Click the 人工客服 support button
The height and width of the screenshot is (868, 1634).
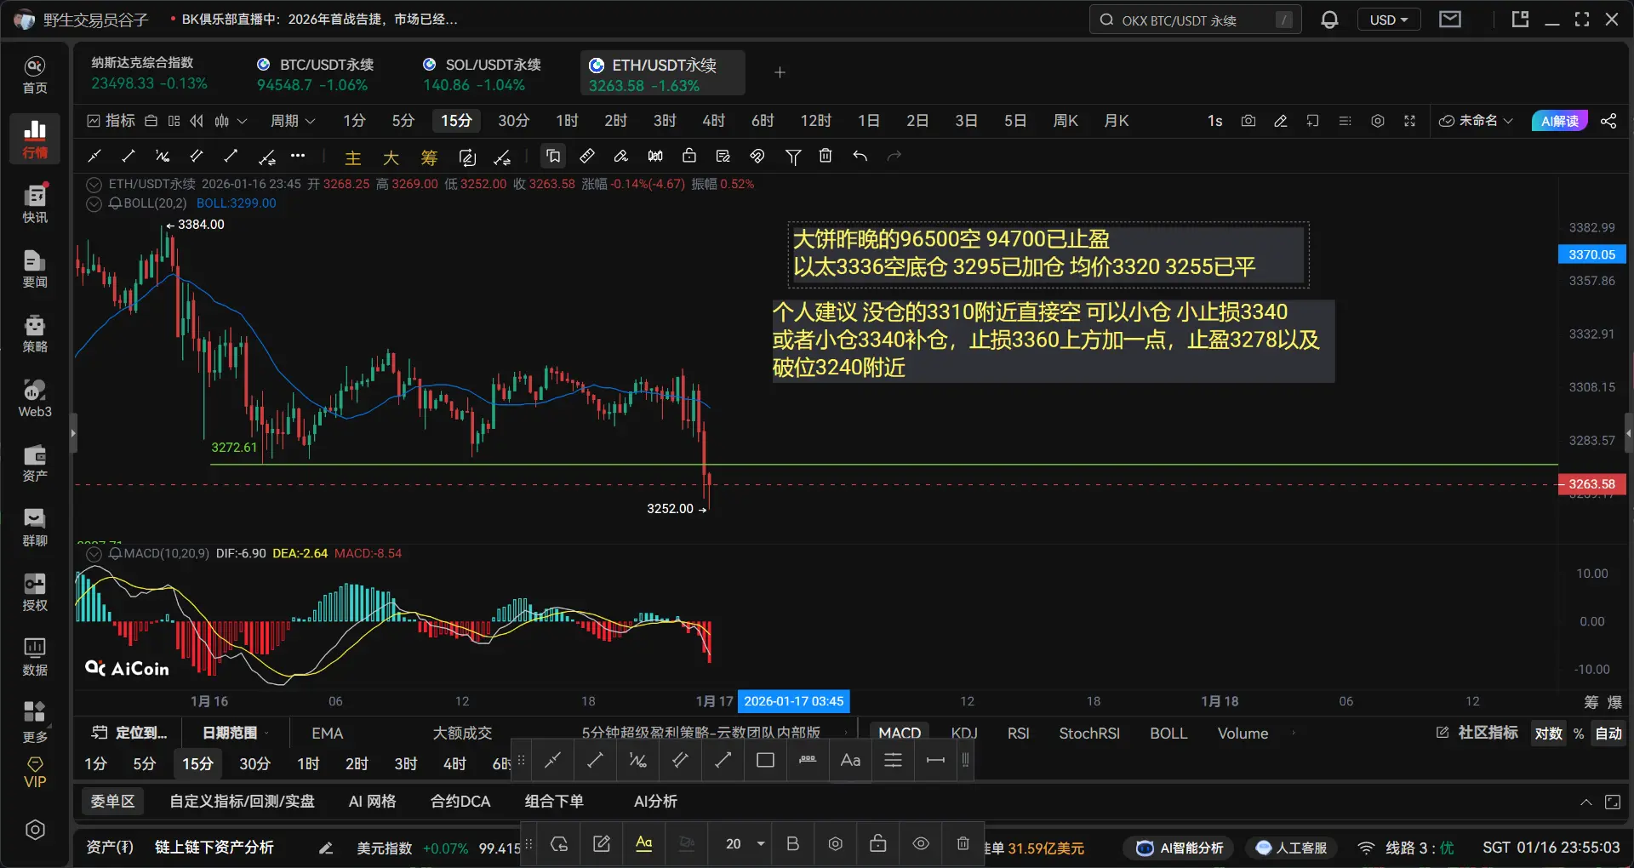(1291, 848)
